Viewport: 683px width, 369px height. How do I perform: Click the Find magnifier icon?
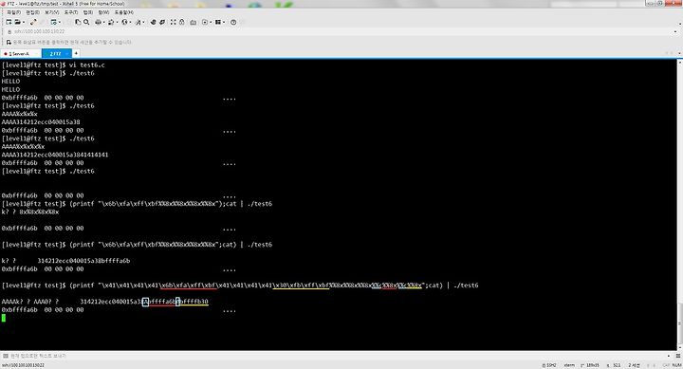(x=86, y=22)
